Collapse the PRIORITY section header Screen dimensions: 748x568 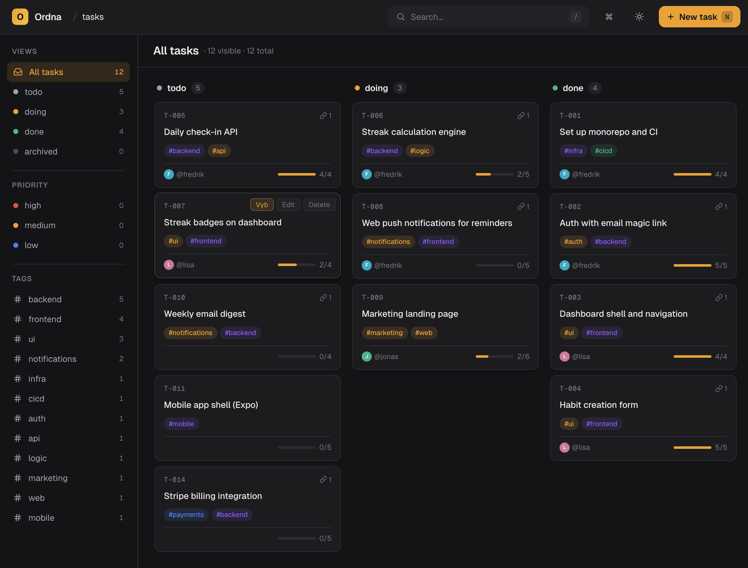(30, 185)
